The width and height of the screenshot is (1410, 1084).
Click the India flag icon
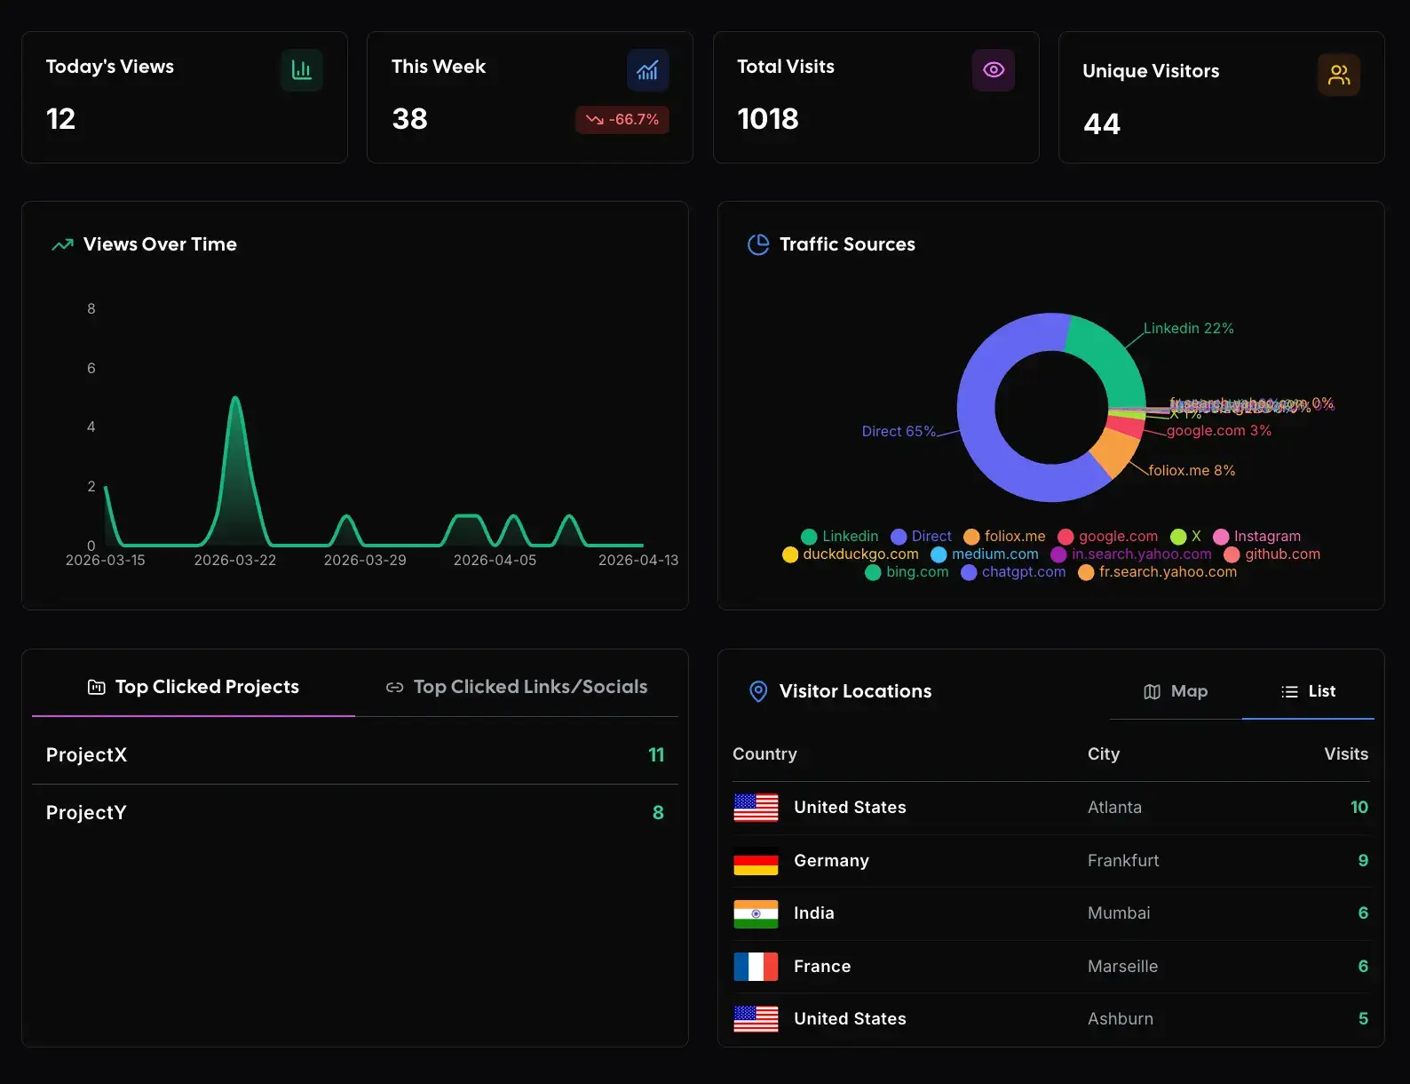tap(756, 913)
